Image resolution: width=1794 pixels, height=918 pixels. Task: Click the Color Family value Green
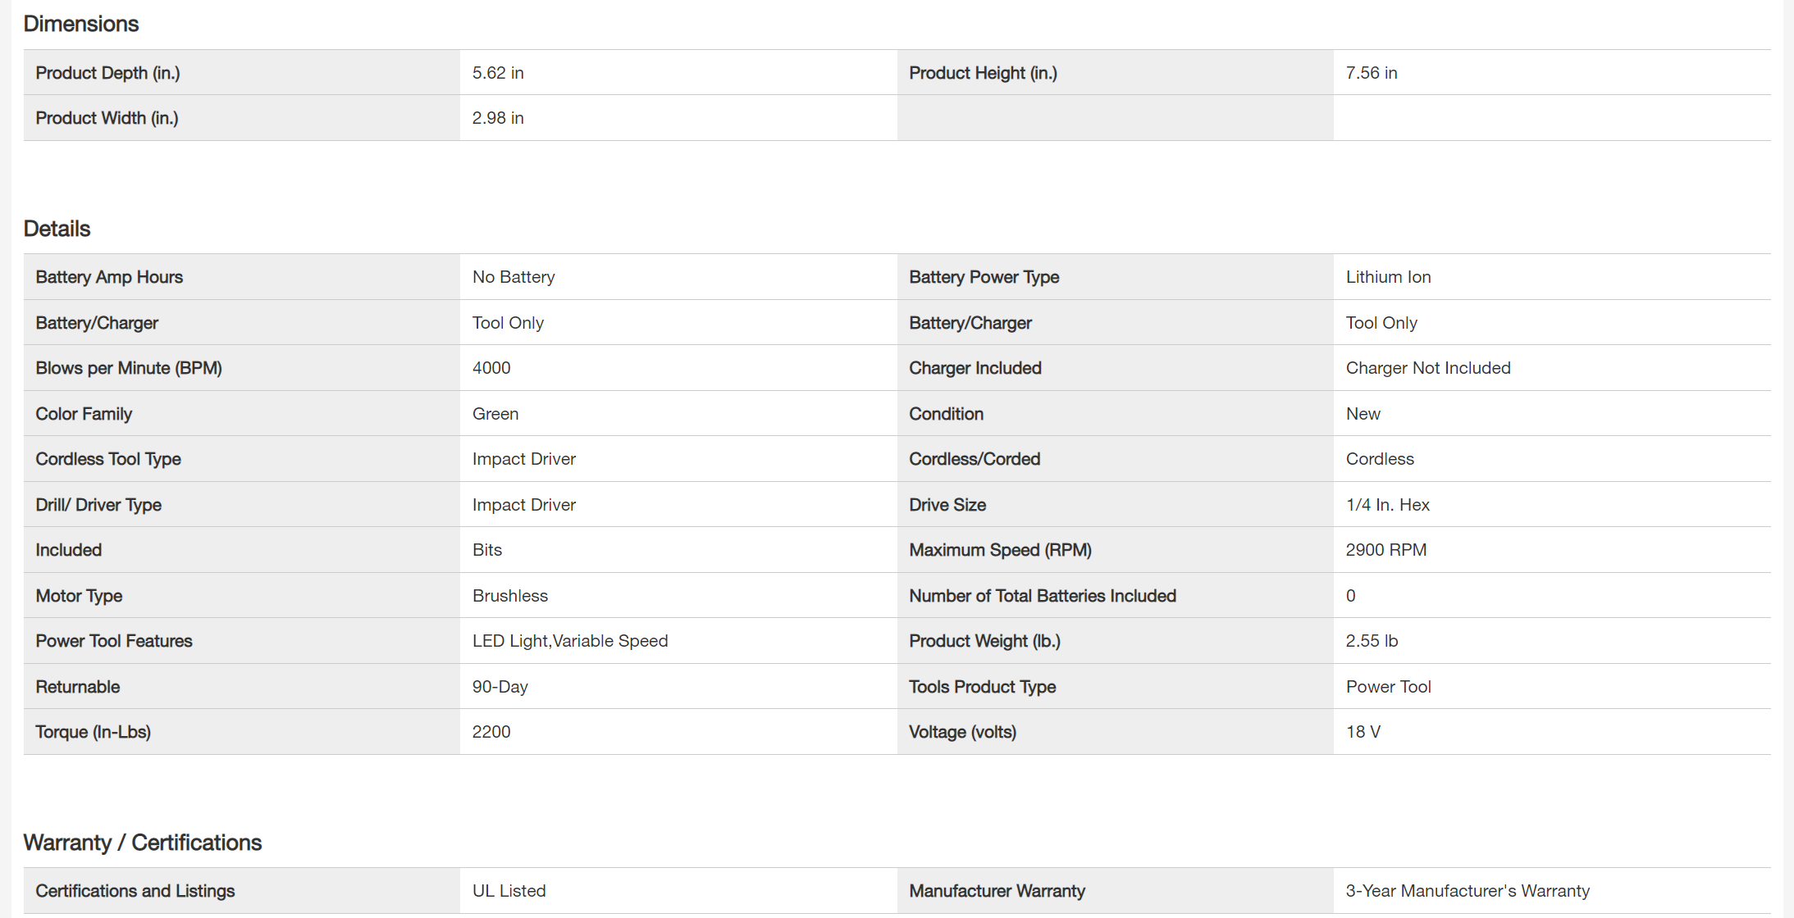(x=495, y=414)
